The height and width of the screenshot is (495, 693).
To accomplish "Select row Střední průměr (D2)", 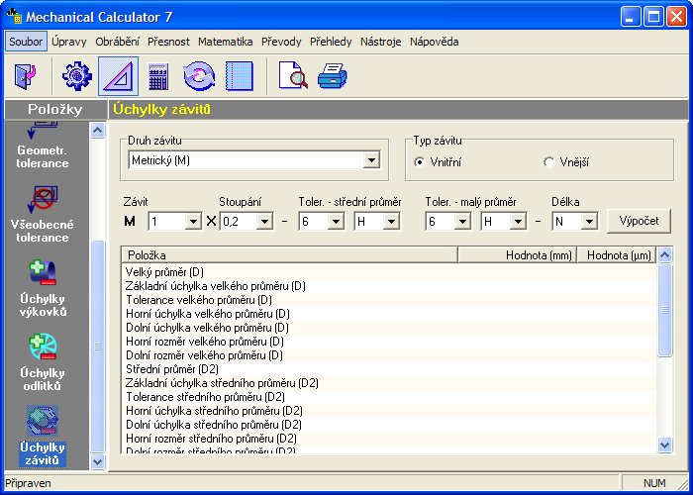I will tap(389, 369).
